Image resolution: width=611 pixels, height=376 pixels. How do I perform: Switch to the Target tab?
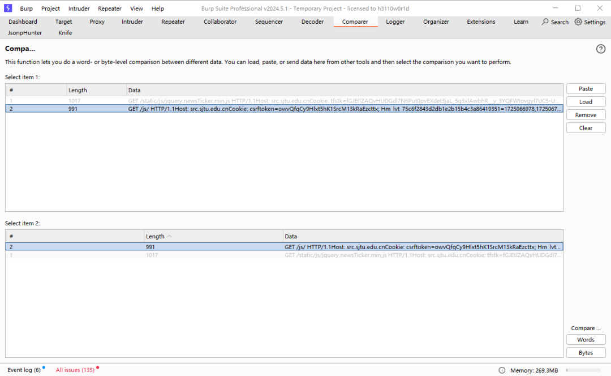tap(63, 22)
